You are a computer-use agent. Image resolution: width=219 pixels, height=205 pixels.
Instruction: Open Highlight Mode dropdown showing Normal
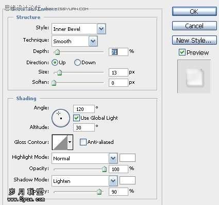click(x=85, y=158)
